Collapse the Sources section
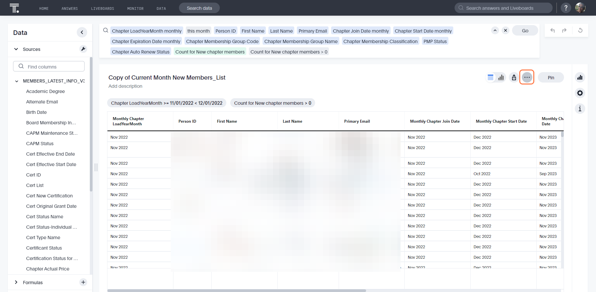Image resolution: width=596 pixels, height=292 pixels. [16, 49]
